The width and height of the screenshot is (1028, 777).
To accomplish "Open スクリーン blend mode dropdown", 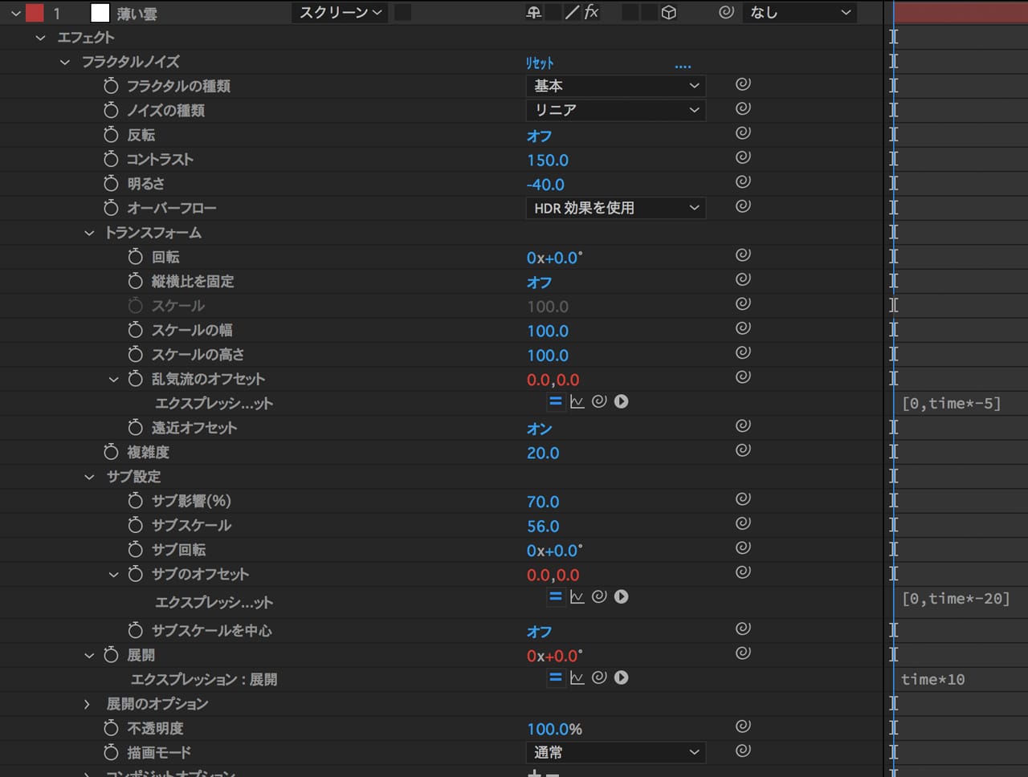I will pyautogui.click(x=341, y=12).
